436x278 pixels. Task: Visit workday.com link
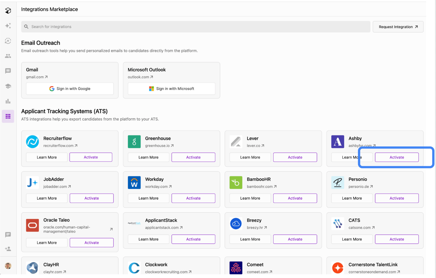[158, 187]
